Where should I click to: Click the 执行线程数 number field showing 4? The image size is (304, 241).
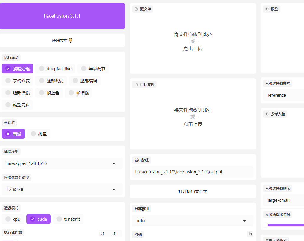click(x=114, y=233)
